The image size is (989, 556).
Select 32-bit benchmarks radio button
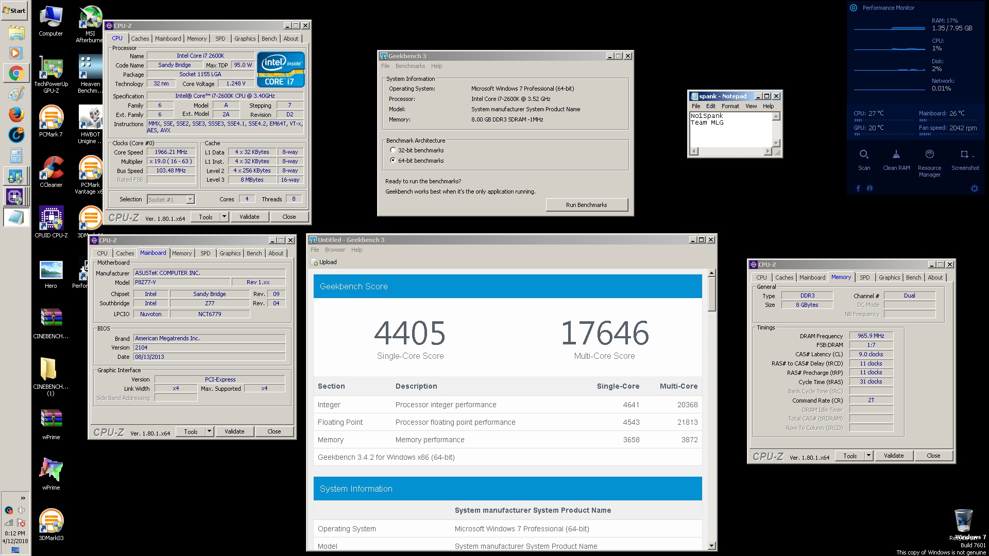click(393, 150)
